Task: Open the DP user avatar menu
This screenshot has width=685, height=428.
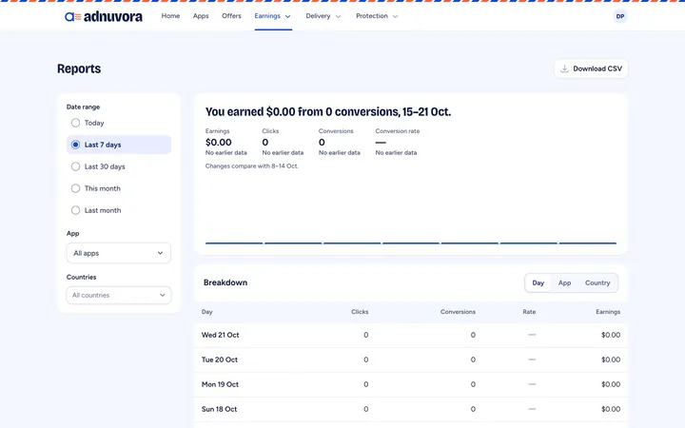Action: pos(620,16)
